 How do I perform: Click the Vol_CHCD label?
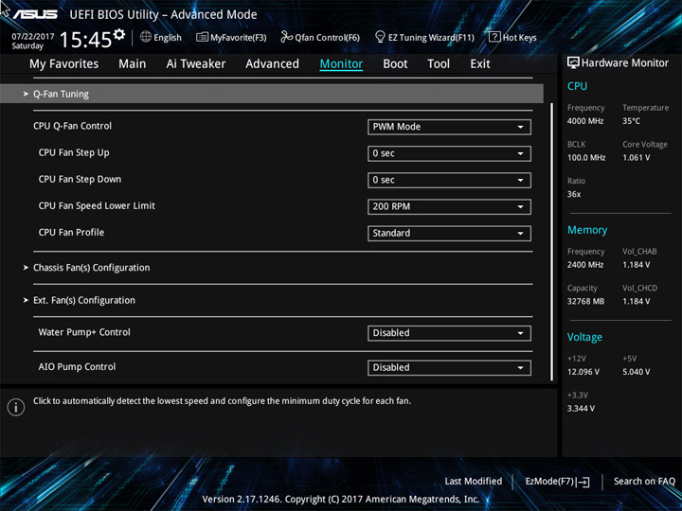tap(639, 288)
